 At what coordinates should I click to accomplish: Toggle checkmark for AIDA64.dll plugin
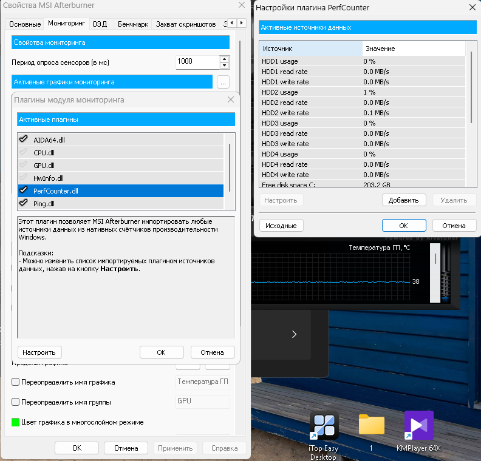coord(24,140)
